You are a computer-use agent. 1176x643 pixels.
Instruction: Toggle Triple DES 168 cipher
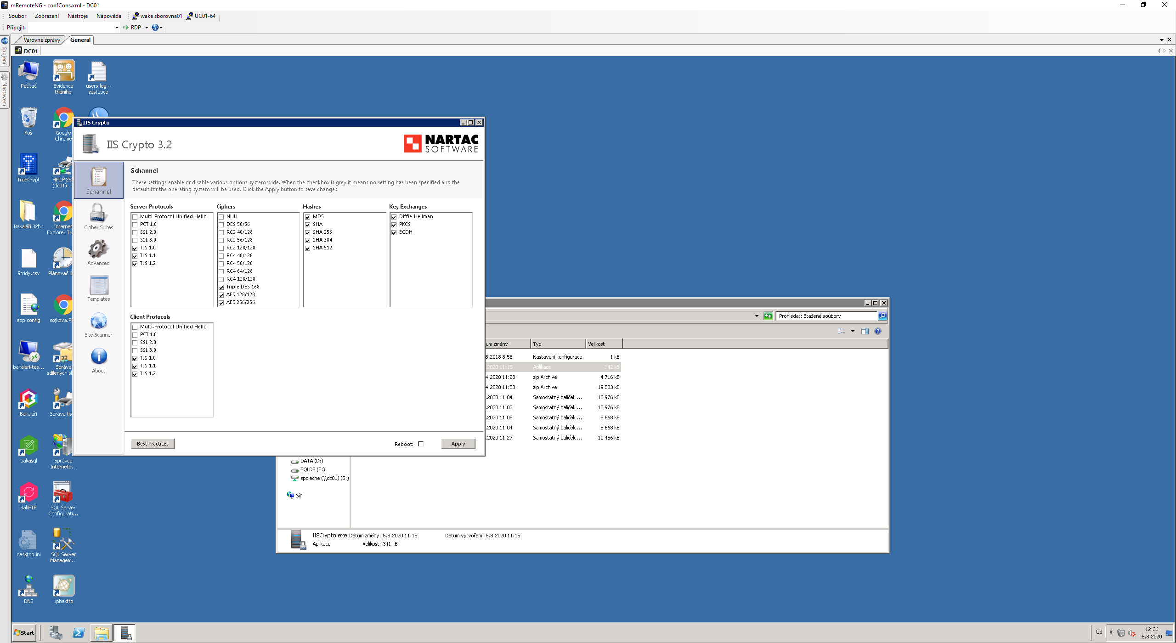[221, 287]
